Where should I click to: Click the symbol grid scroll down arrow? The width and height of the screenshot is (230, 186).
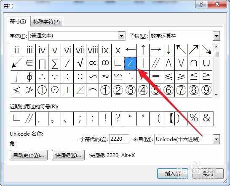[x=216, y=95]
